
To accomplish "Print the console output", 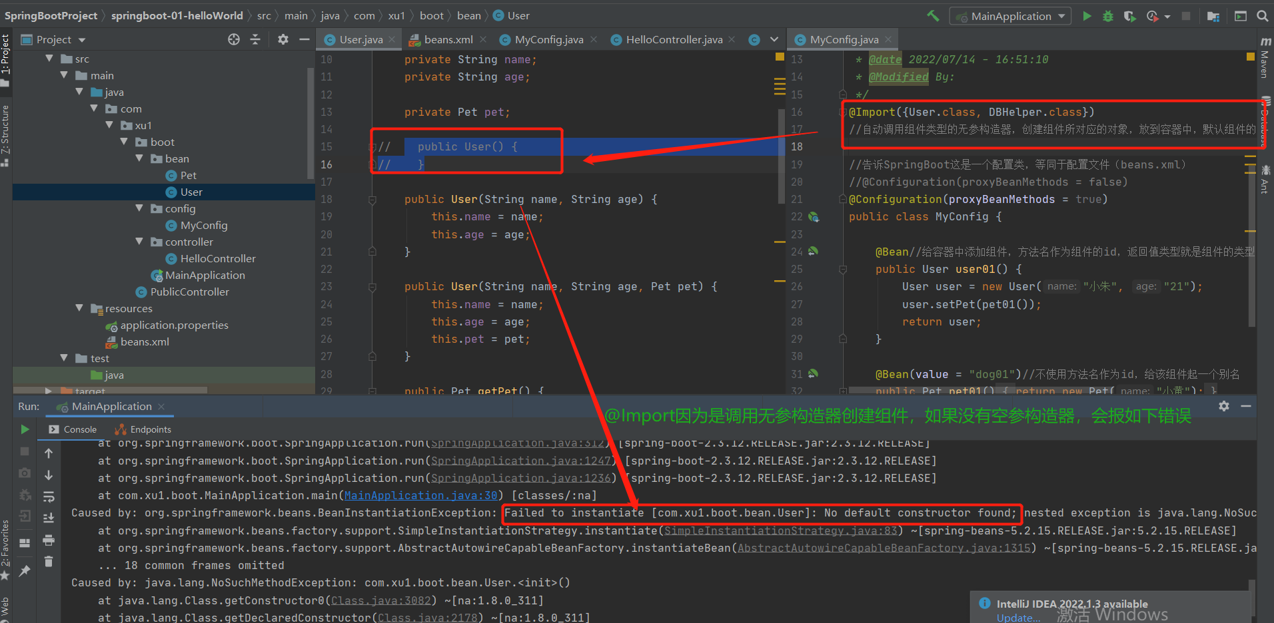I will pos(49,540).
